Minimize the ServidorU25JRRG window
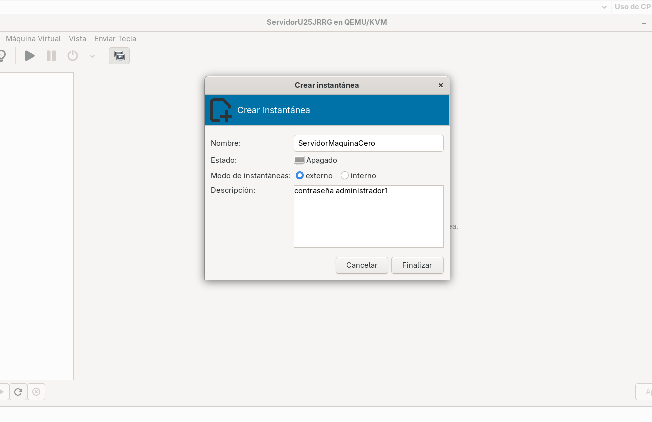Viewport: 652px width, 422px height. [x=644, y=23]
